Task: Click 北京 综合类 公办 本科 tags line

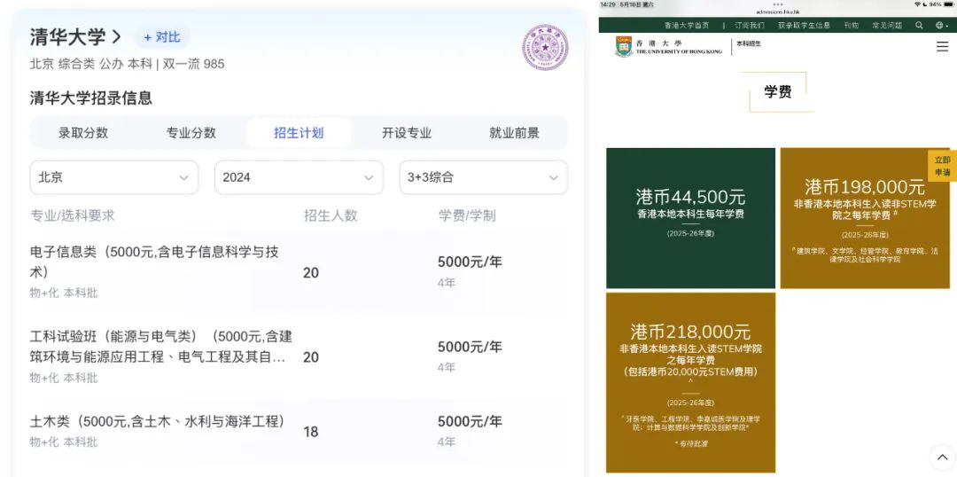Action: [127, 64]
